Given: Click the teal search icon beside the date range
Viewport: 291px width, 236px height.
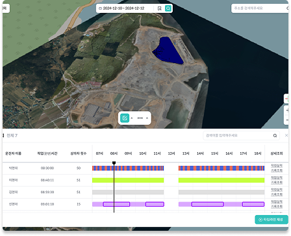Looking at the screenshot, I should [168, 8].
